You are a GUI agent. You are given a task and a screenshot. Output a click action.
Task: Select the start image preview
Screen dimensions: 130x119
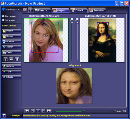pos(46,40)
